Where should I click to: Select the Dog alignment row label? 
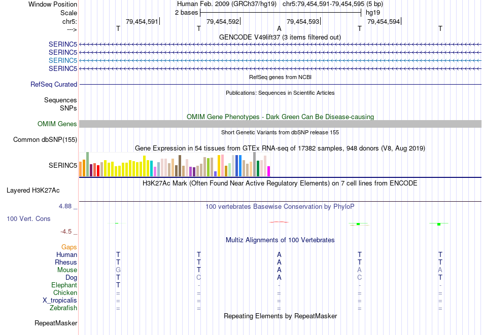[x=72, y=278]
